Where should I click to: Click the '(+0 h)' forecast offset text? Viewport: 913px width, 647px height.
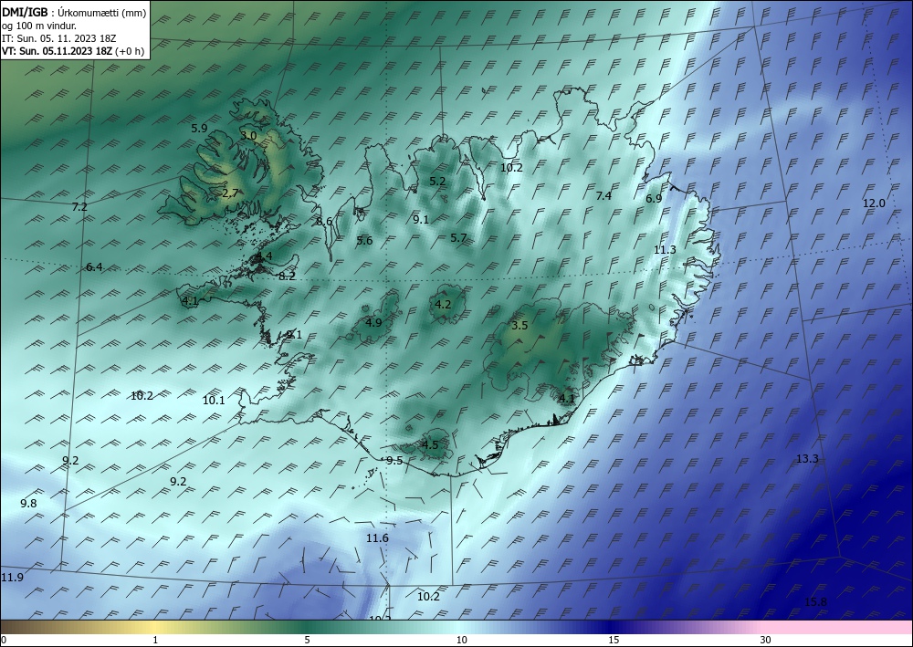[130, 51]
